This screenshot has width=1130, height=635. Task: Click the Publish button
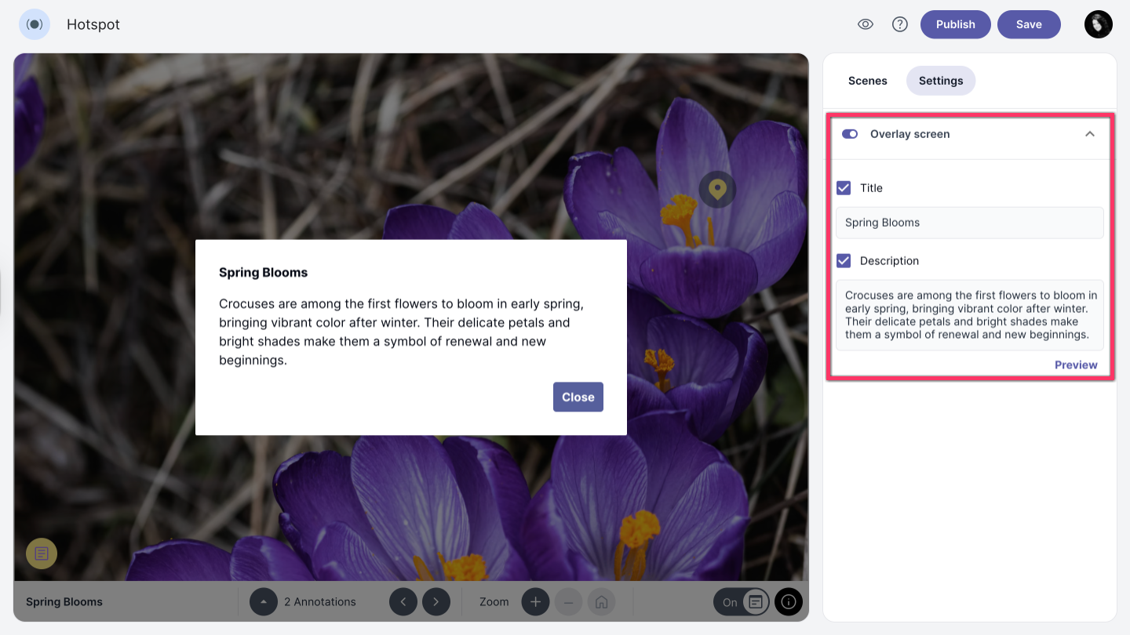tap(955, 24)
